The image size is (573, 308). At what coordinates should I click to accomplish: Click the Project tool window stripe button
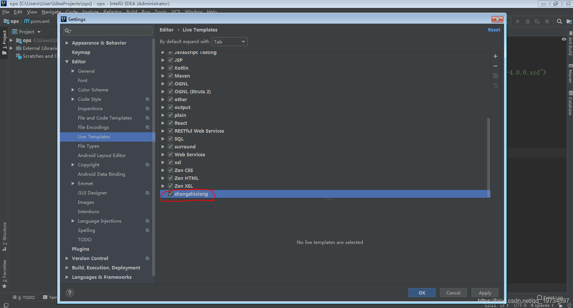pos(4,42)
